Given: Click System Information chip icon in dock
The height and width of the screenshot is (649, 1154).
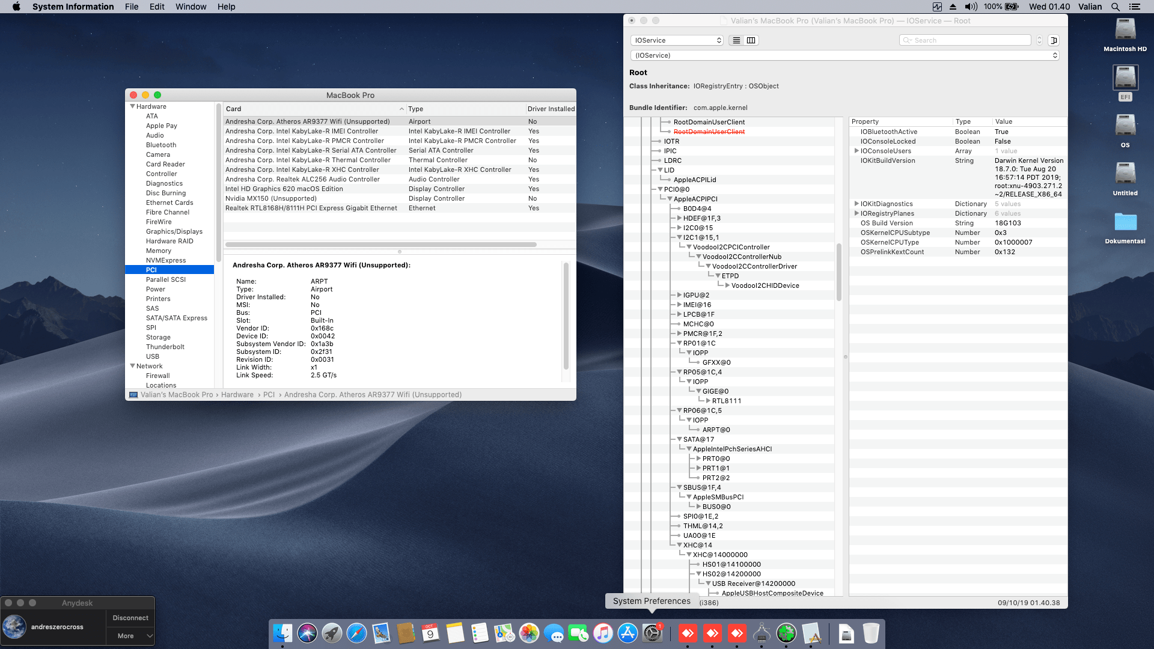Looking at the screenshot, I should [762, 633].
